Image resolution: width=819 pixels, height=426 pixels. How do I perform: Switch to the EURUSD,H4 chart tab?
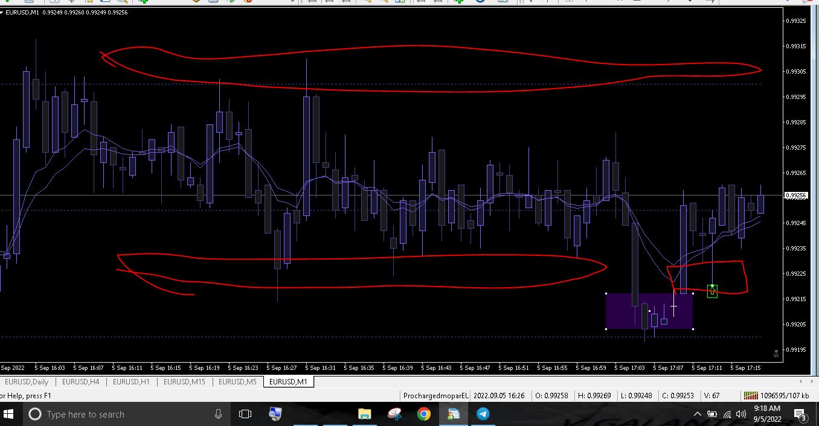pos(80,382)
